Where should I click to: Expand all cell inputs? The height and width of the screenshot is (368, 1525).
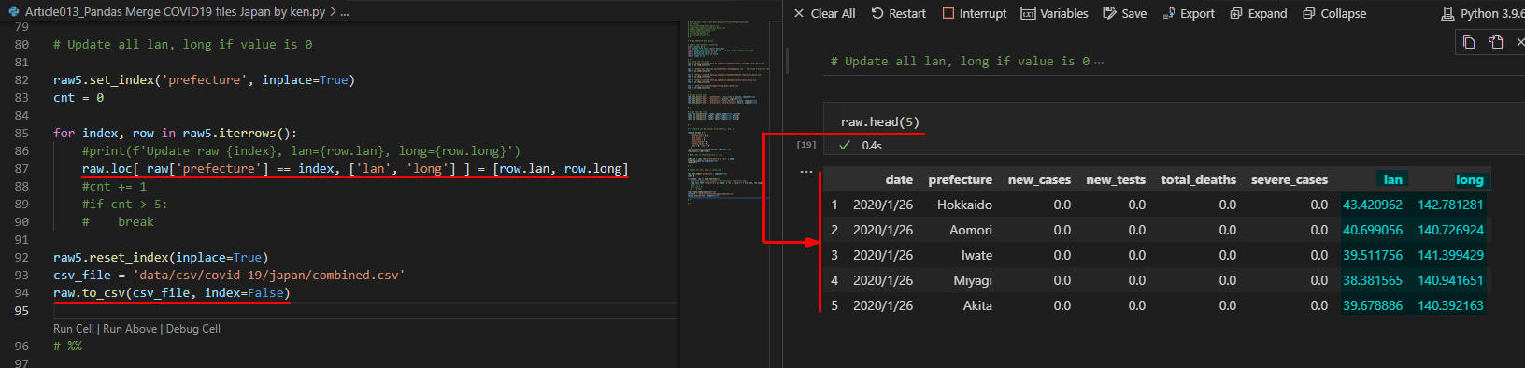tap(1258, 13)
